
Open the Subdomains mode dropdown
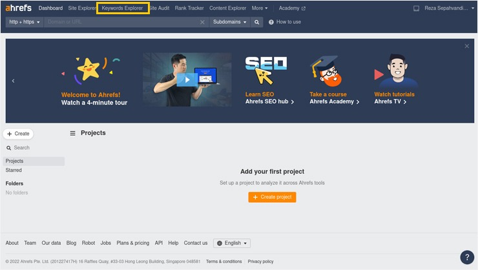(x=229, y=22)
